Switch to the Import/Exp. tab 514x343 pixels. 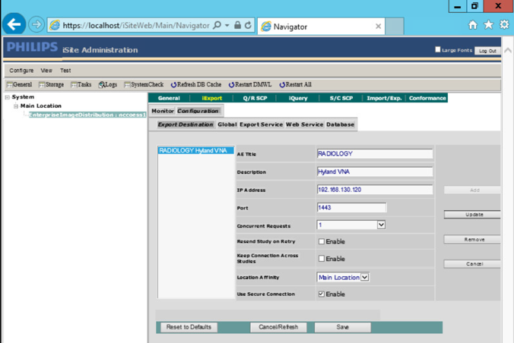384,98
